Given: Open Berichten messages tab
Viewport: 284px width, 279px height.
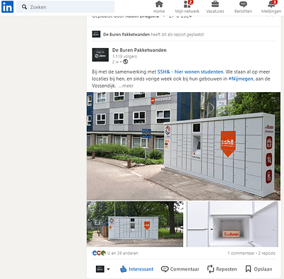Looking at the screenshot, I should [x=243, y=7].
